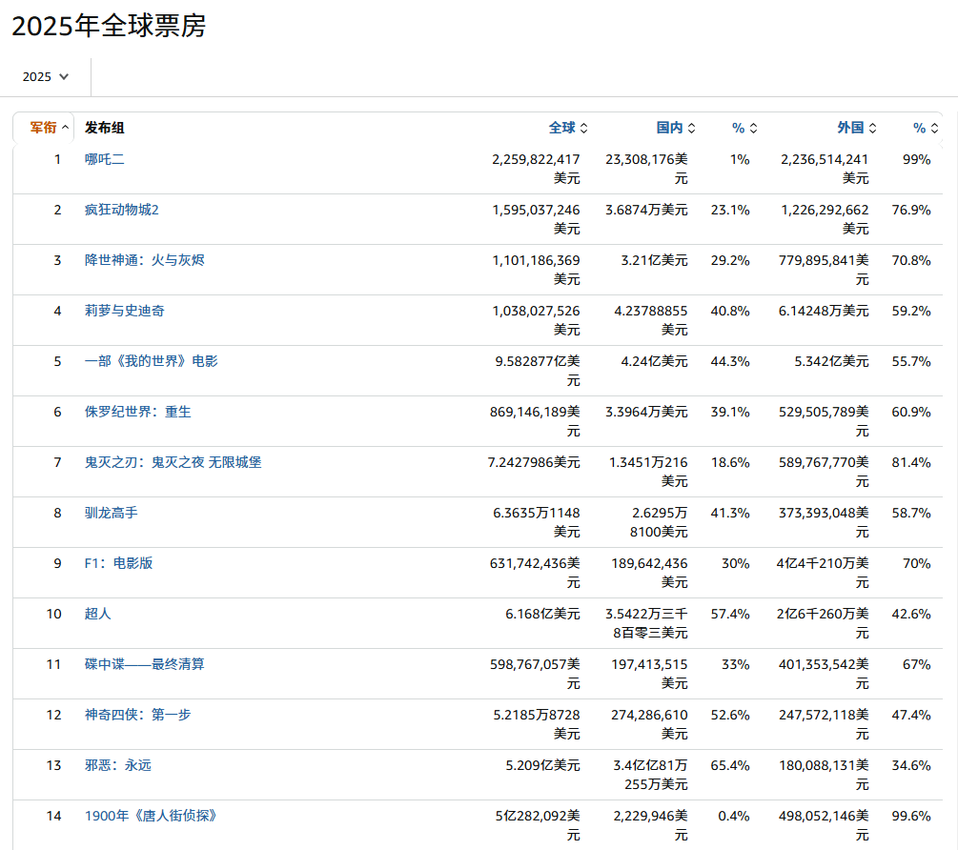Open 鬼灭之刃 无限城堡 link

click(x=173, y=462)
